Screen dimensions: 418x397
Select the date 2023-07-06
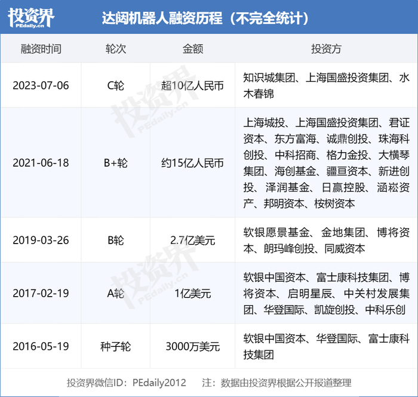(41, 85)
